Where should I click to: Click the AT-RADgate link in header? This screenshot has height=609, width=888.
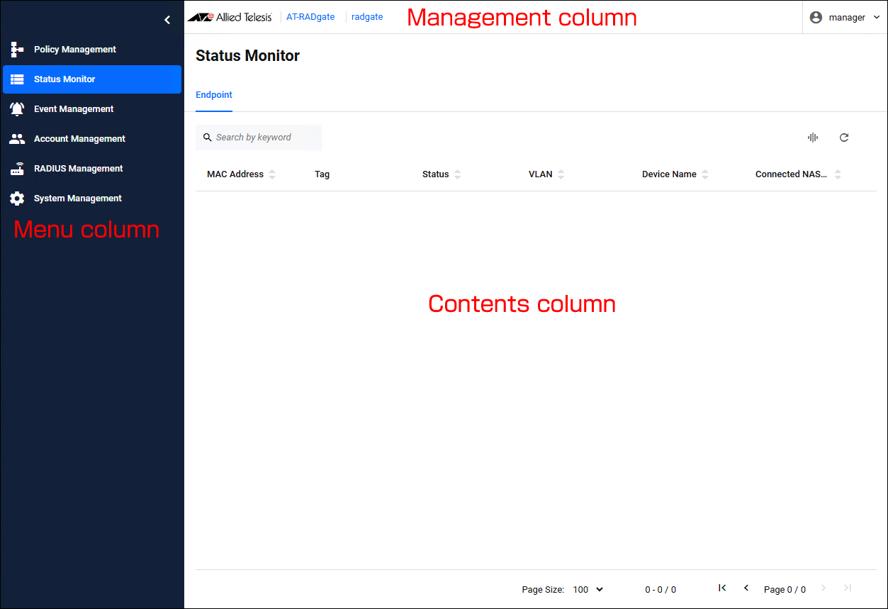[x=310, y=17]
